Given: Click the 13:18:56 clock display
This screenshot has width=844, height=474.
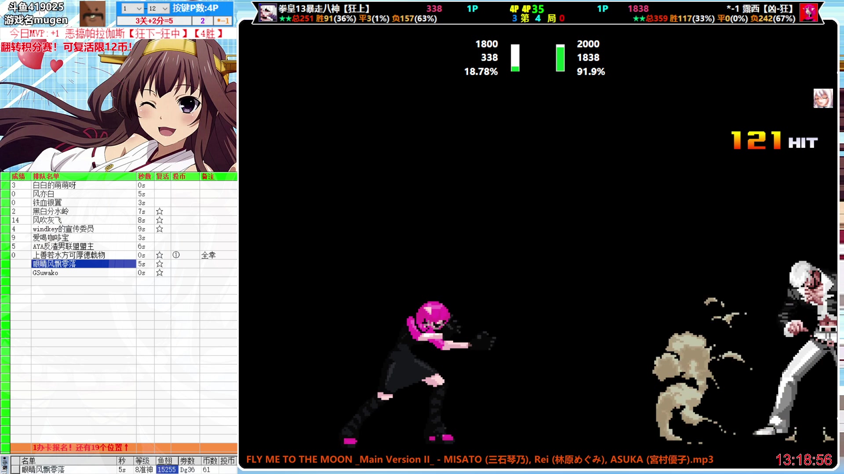Looking at the screenshot, I should (804, 460).
